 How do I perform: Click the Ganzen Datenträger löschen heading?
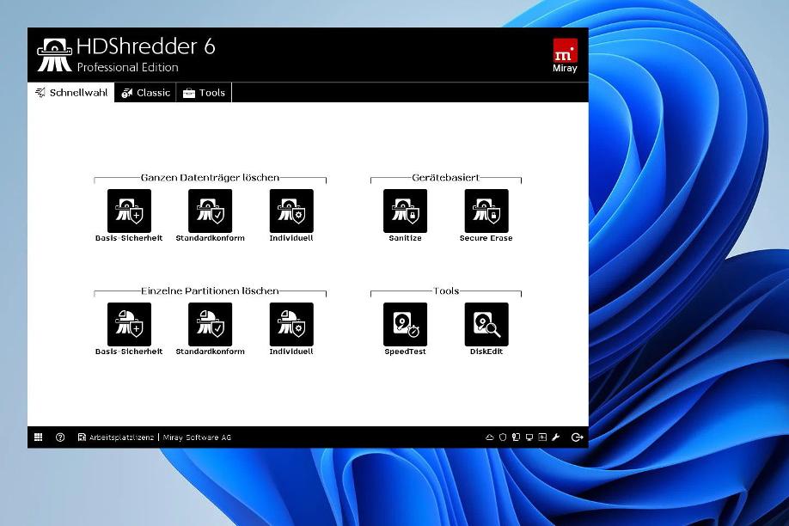tap(210, 178)
